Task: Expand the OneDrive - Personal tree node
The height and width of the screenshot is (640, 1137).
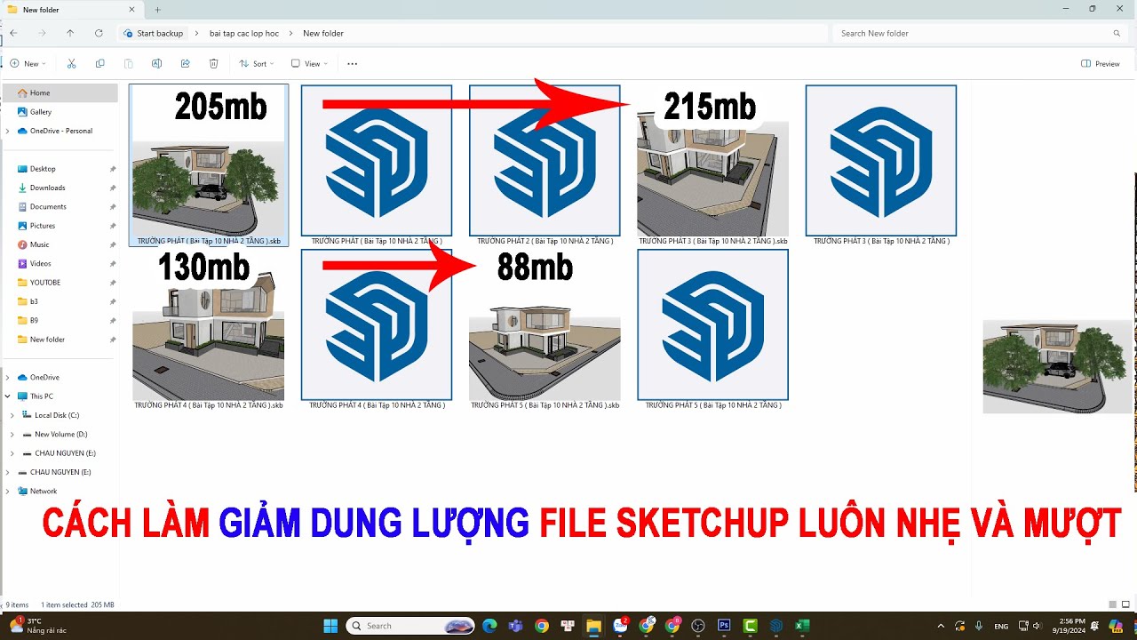Action: coord(8,131)
